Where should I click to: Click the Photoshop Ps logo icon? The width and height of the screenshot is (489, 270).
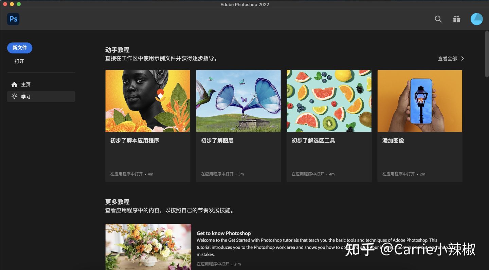[x=13, y=19]
